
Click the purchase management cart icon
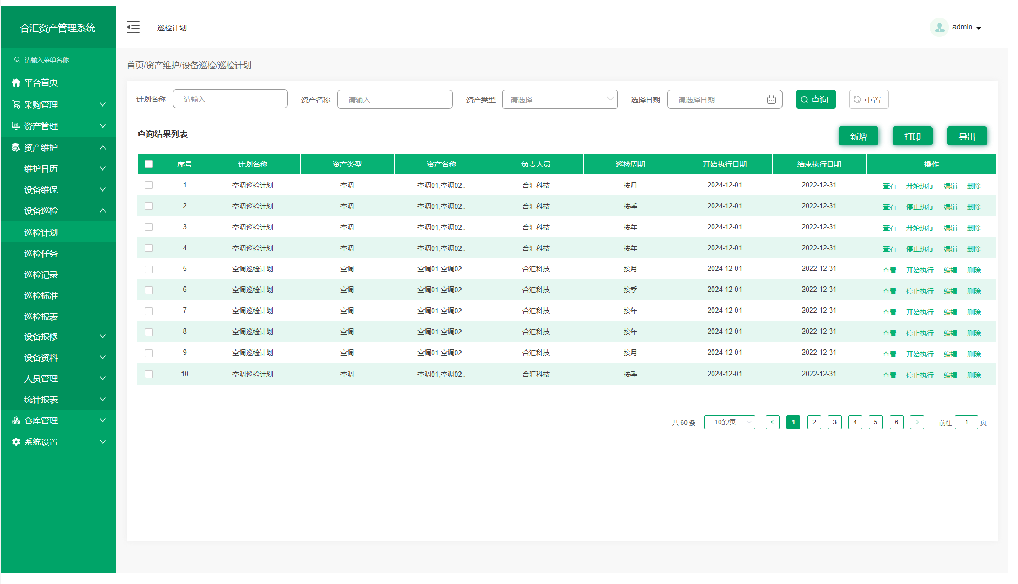[x=16, y=104]
